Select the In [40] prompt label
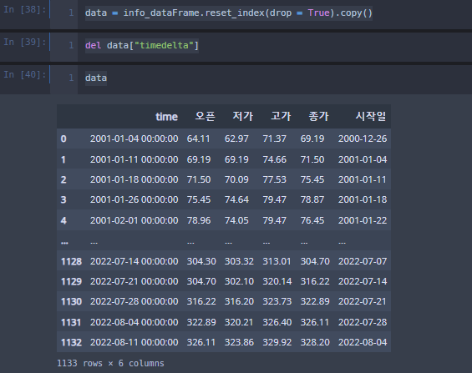 25,74
